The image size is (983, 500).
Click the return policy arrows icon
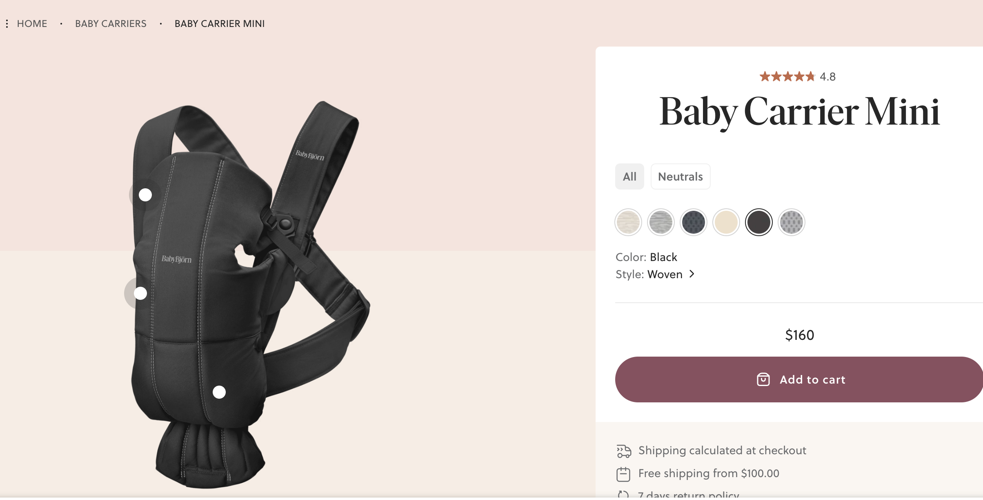pyautogui.click(x=623, y=495)
